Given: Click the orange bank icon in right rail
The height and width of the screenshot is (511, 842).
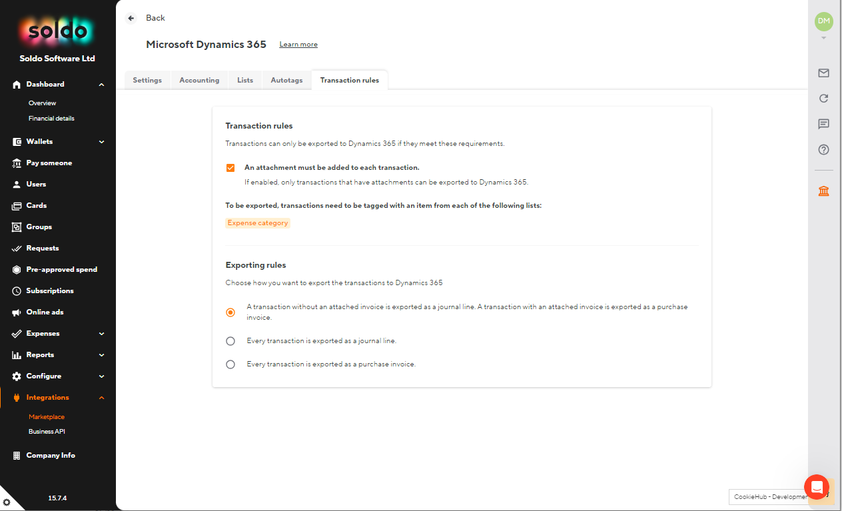Looking at the screenshot, I should 824,192.
